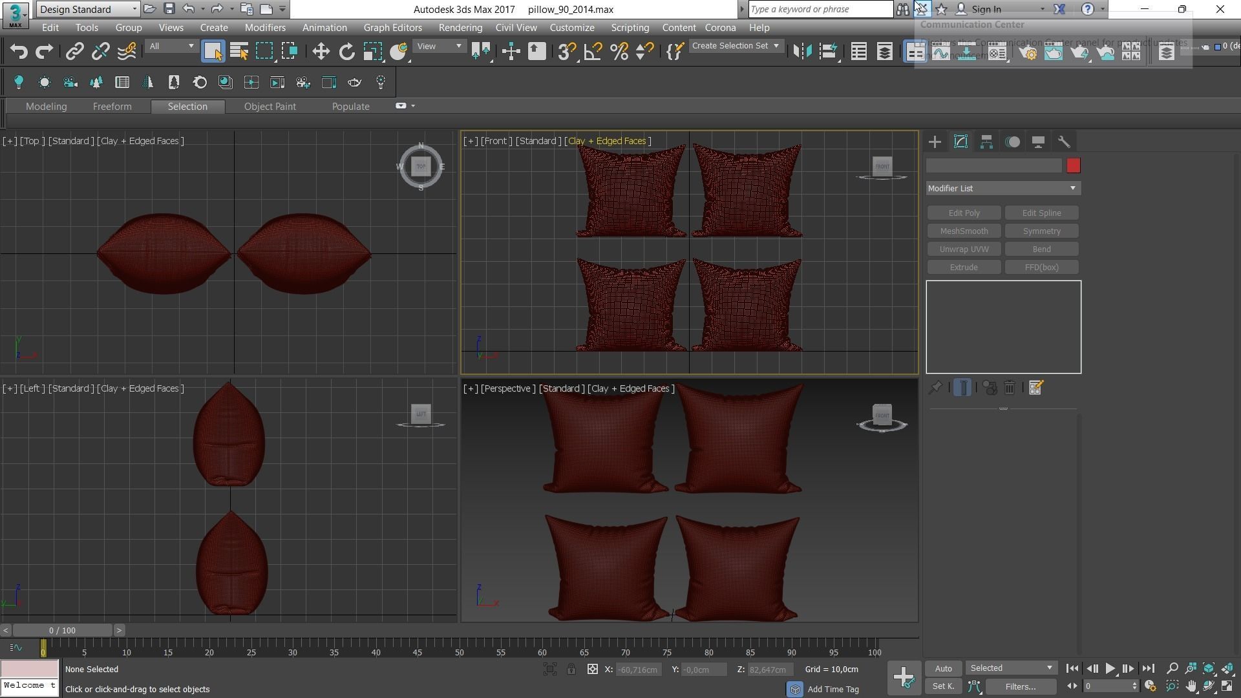Click the time slider 0 / 100 handle
Image resolution: width=1241 pixels, height=698 pixels.
(62, 630)
